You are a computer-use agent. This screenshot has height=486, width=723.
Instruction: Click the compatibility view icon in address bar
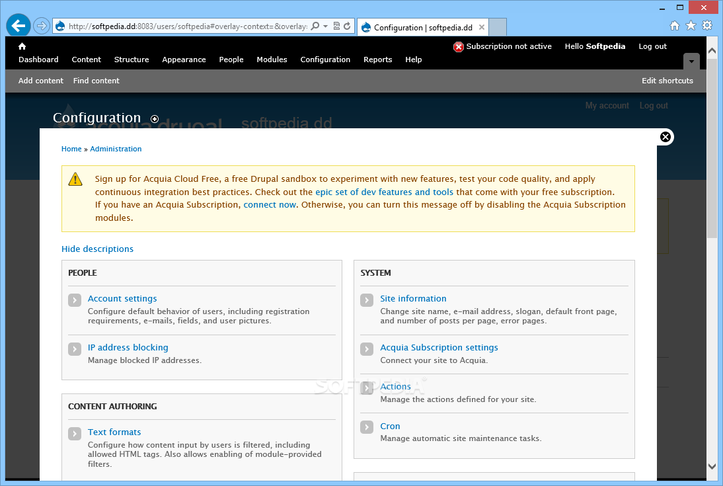[336, 26]
